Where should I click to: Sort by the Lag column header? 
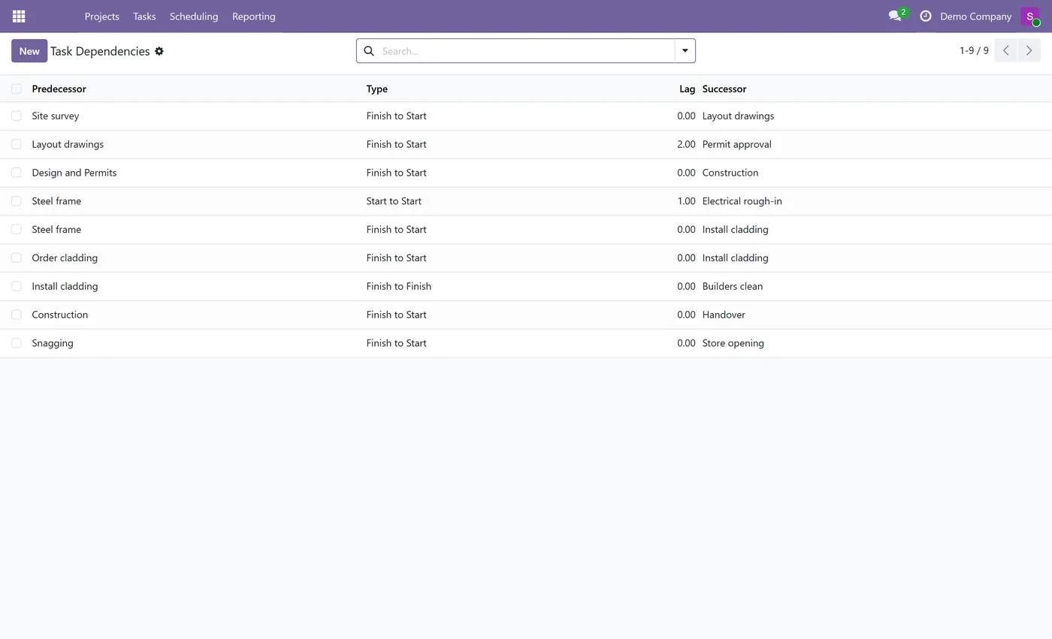[x=687, y=89]
